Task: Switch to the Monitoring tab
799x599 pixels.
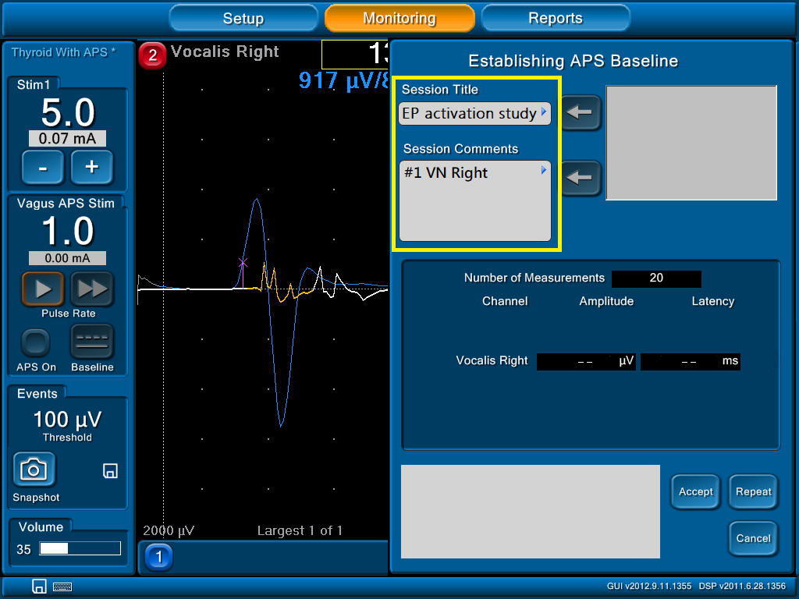Action: tap(399, 18)
